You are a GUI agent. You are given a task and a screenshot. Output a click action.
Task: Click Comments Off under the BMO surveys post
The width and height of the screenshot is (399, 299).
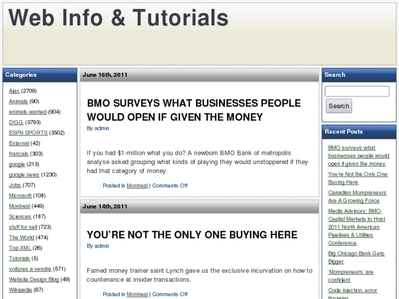170,186
